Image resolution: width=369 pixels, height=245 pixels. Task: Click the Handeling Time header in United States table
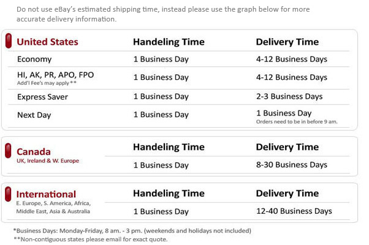169,42
